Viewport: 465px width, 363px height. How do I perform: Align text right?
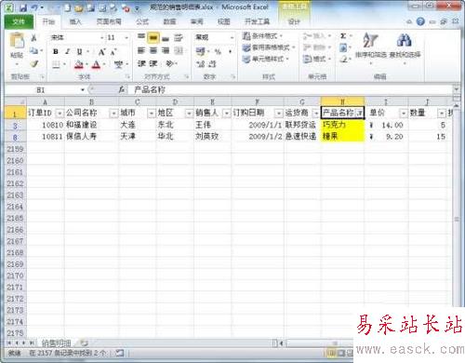point(166,50)
